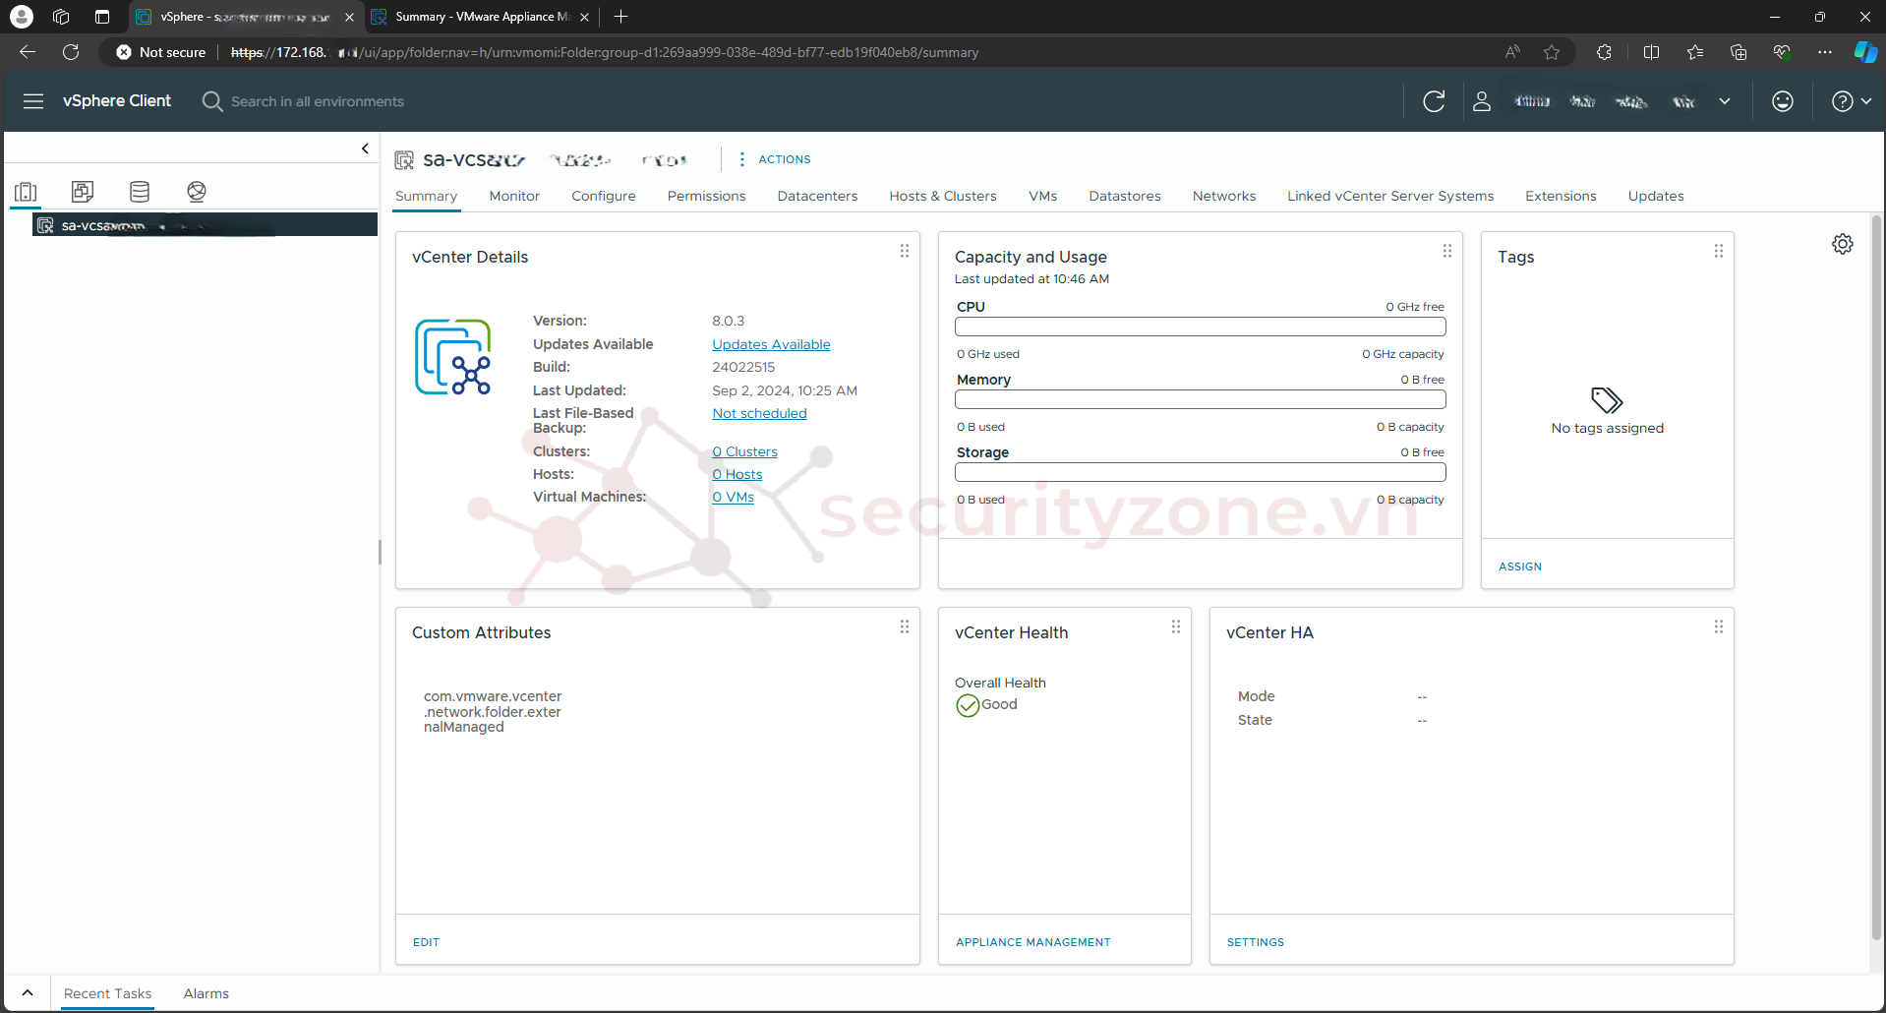The image size is (1886, 1013).
Task: Click the Tags card drag handle
Action: tap(1719, 251)
